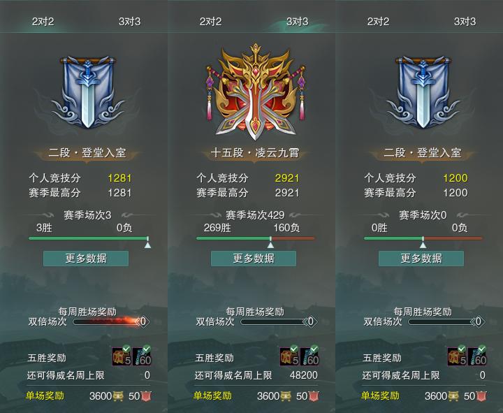
Task: Select the 2对2 tab in the left panel
Action: (43, 22)
